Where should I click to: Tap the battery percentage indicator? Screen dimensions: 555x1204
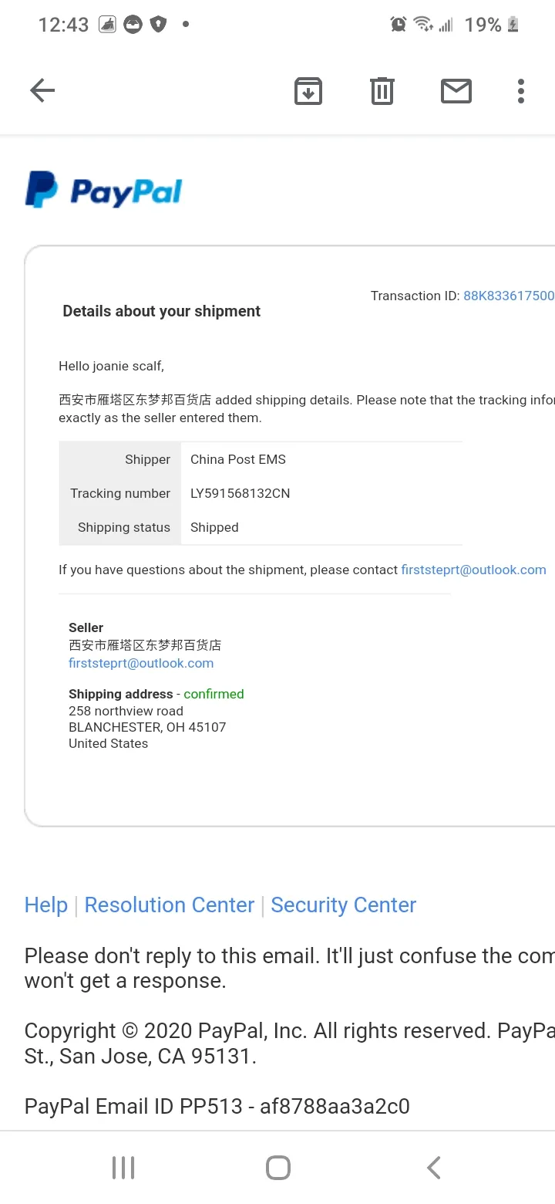(483, 25)
